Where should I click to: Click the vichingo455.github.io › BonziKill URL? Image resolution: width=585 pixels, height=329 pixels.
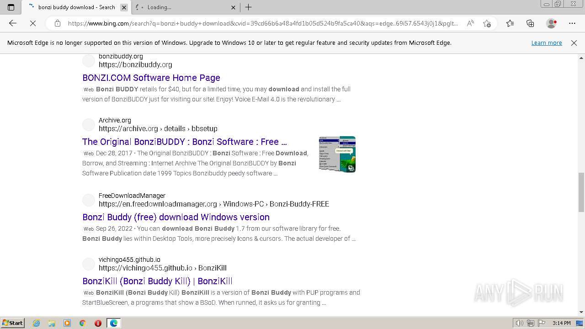pos(163,268)
